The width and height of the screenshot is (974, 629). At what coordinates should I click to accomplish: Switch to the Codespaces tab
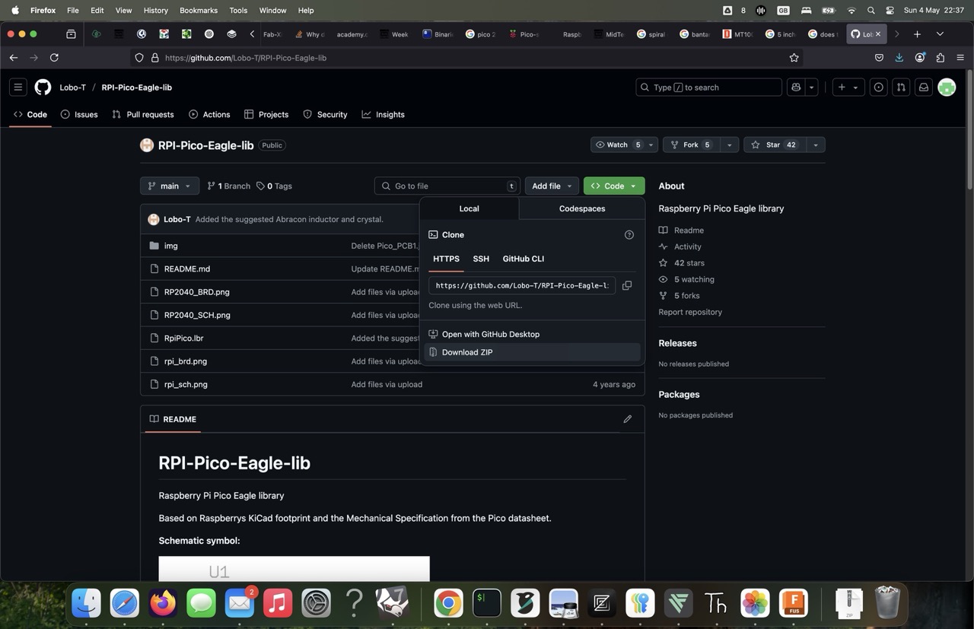[x=582, y=208]
